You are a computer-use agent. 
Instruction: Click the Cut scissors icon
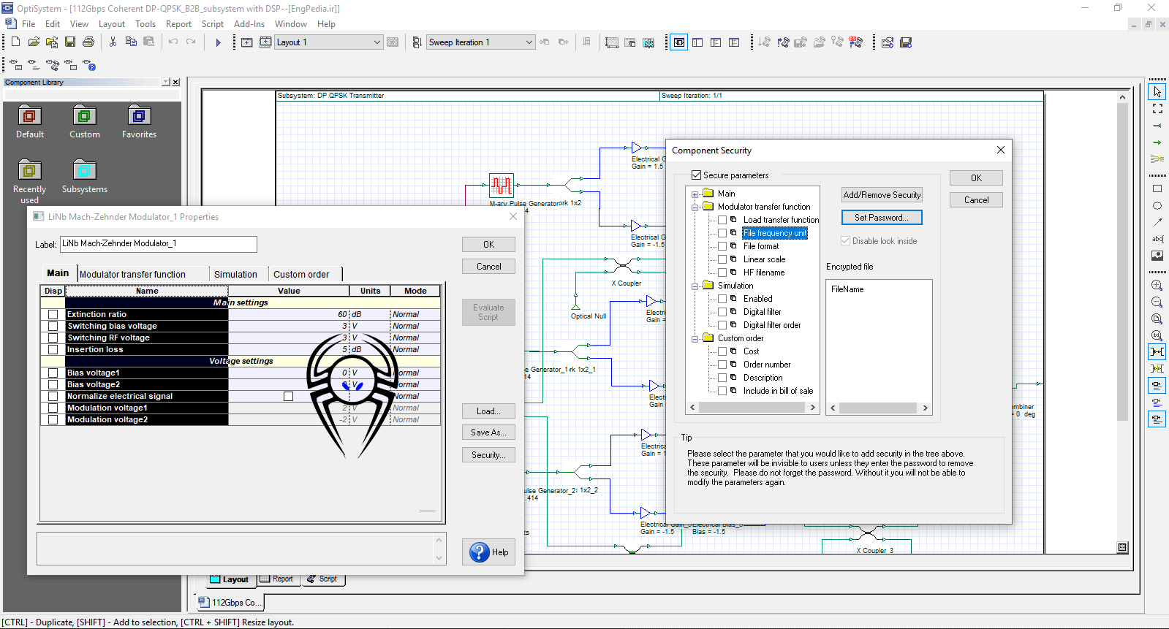[x=113, y=42]
